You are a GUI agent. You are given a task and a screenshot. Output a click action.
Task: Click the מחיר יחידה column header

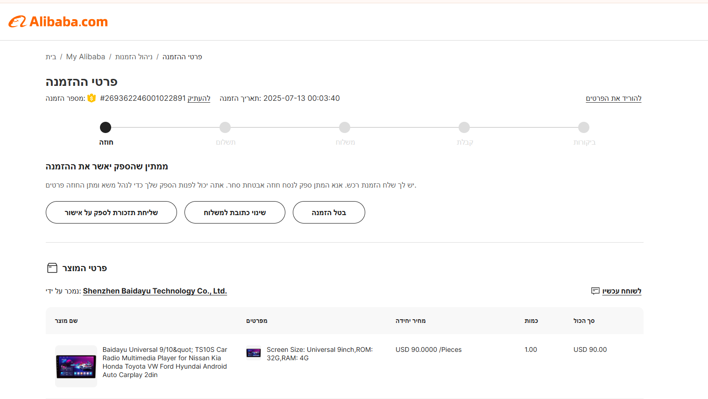pyautogui.click(x=411, y=321)
